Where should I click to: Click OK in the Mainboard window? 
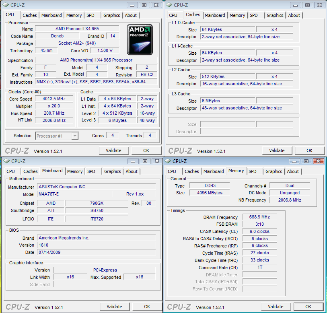[x=147, y=307]
